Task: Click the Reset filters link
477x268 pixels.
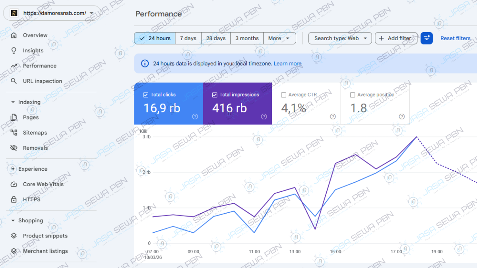Action: [x=455, y=38]
